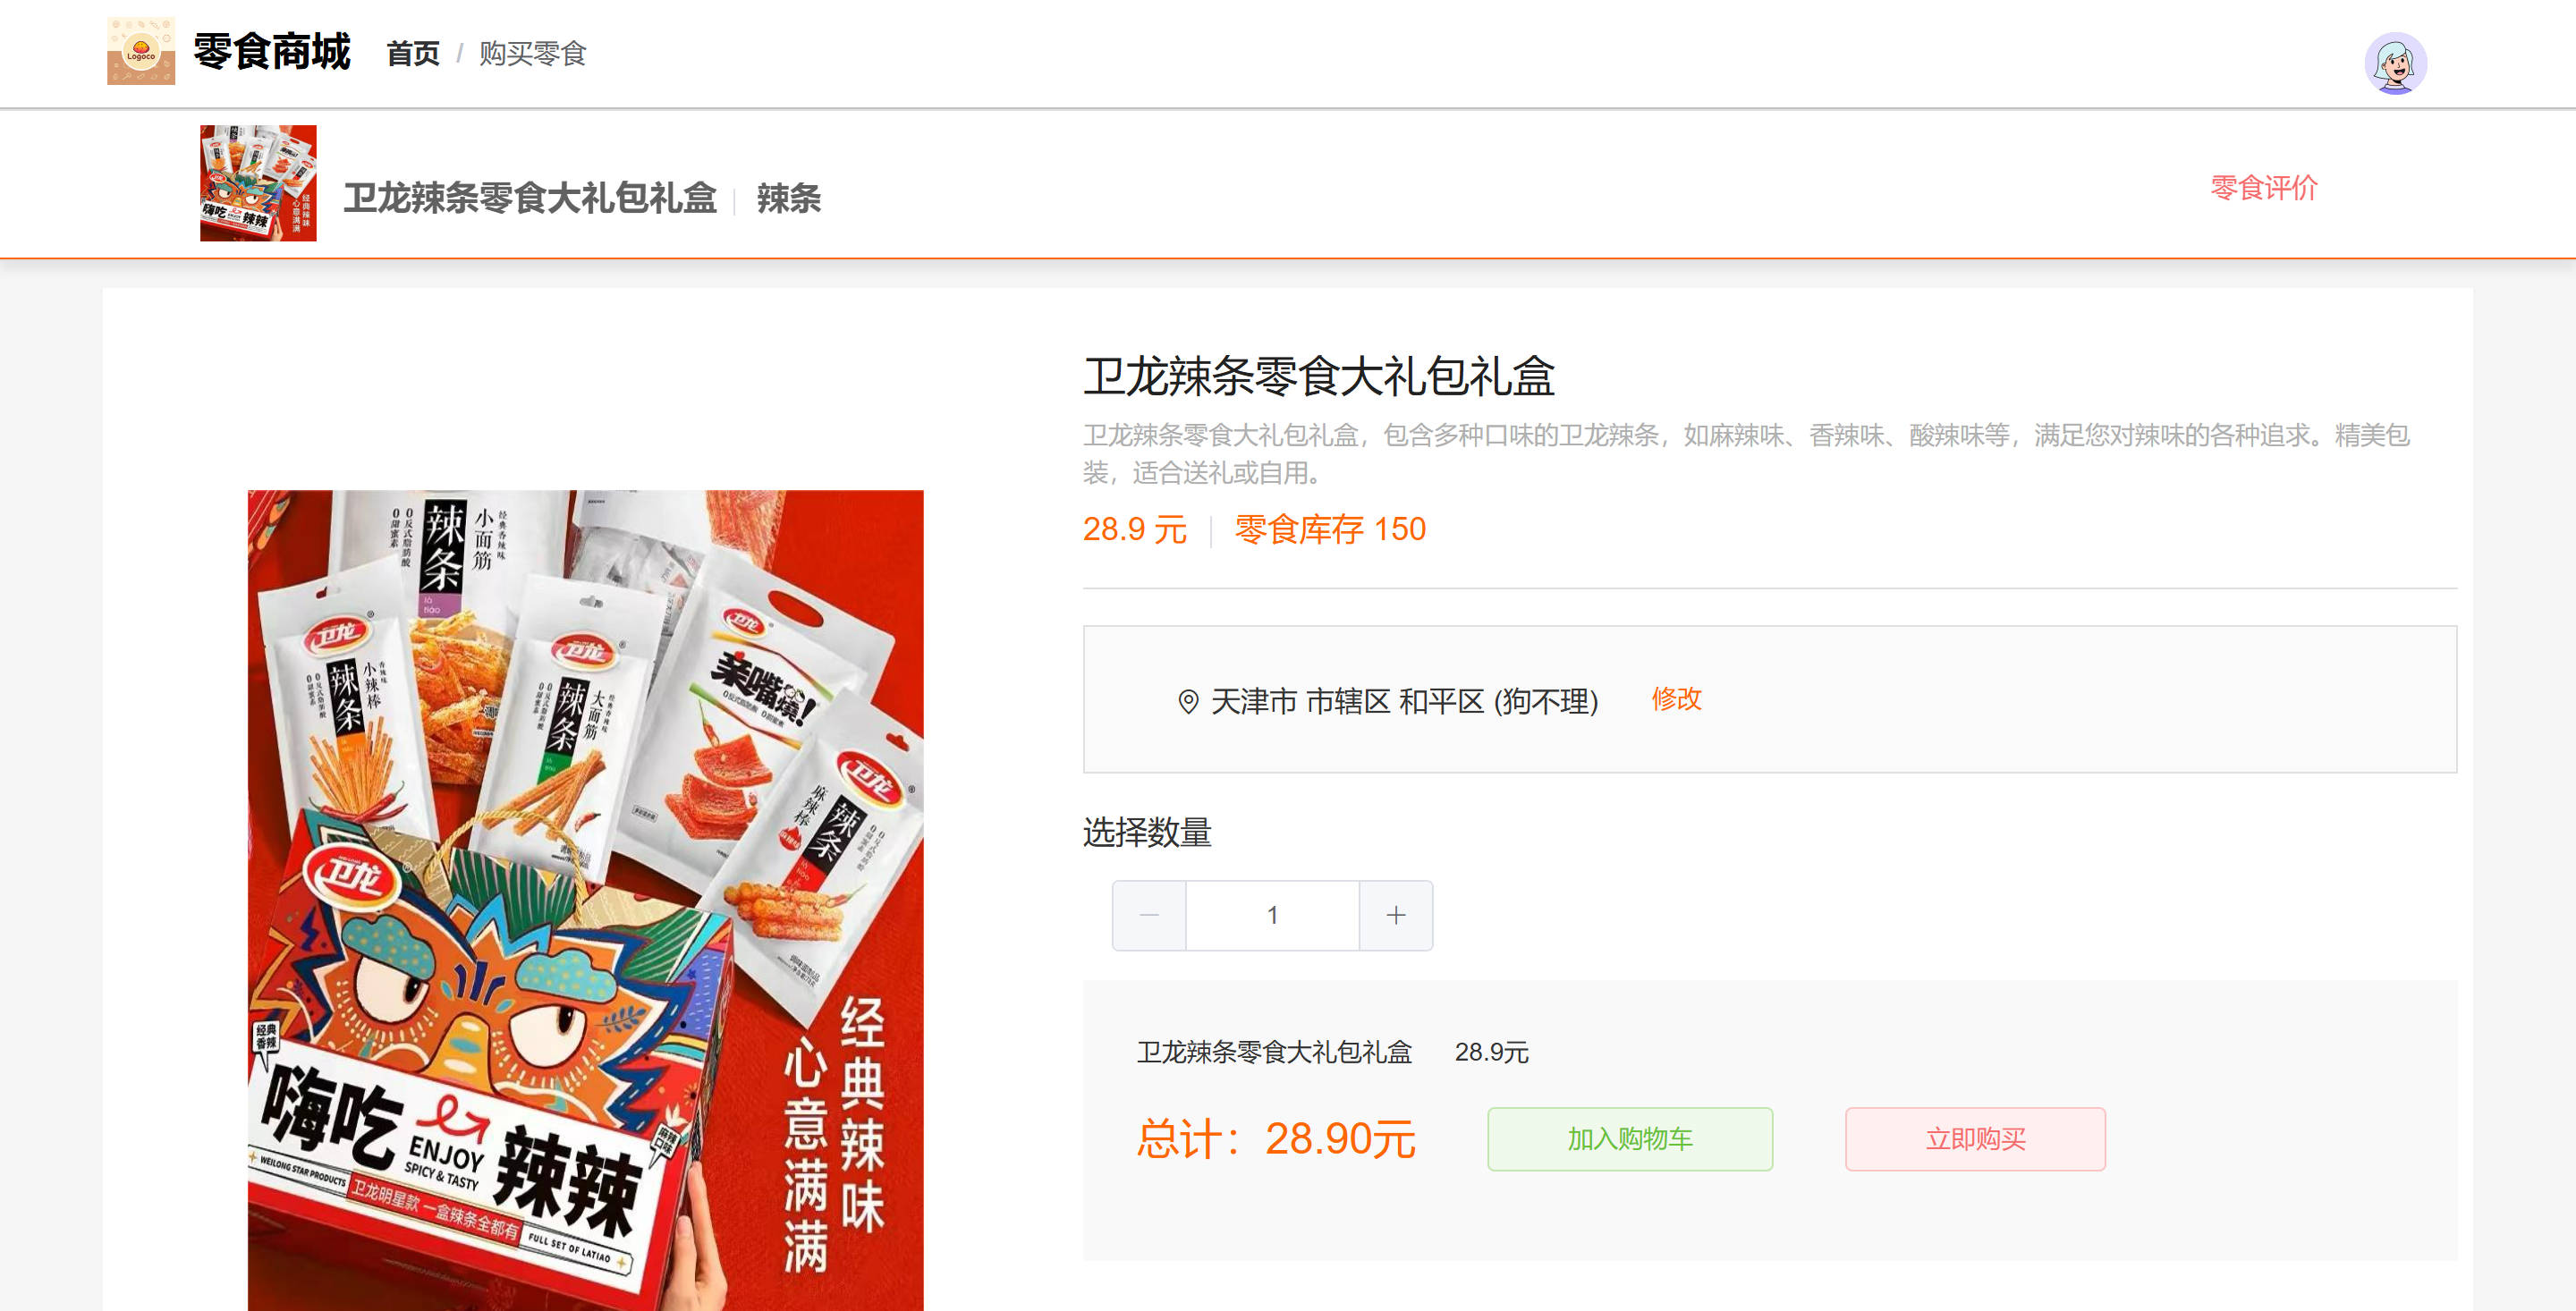Screen dimensions: 2576x1311
Task: Click 修改 to change delivery address
Action: pyautogui.click(x=1676, y=699)
